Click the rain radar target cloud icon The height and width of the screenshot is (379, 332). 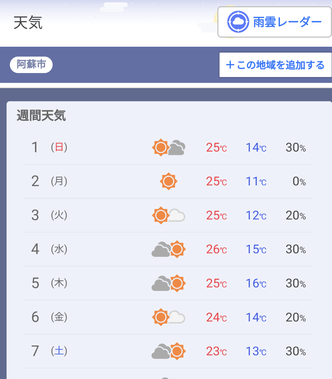coord(238,22)
